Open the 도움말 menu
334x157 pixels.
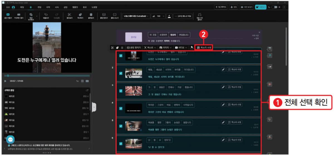point(95,7)
